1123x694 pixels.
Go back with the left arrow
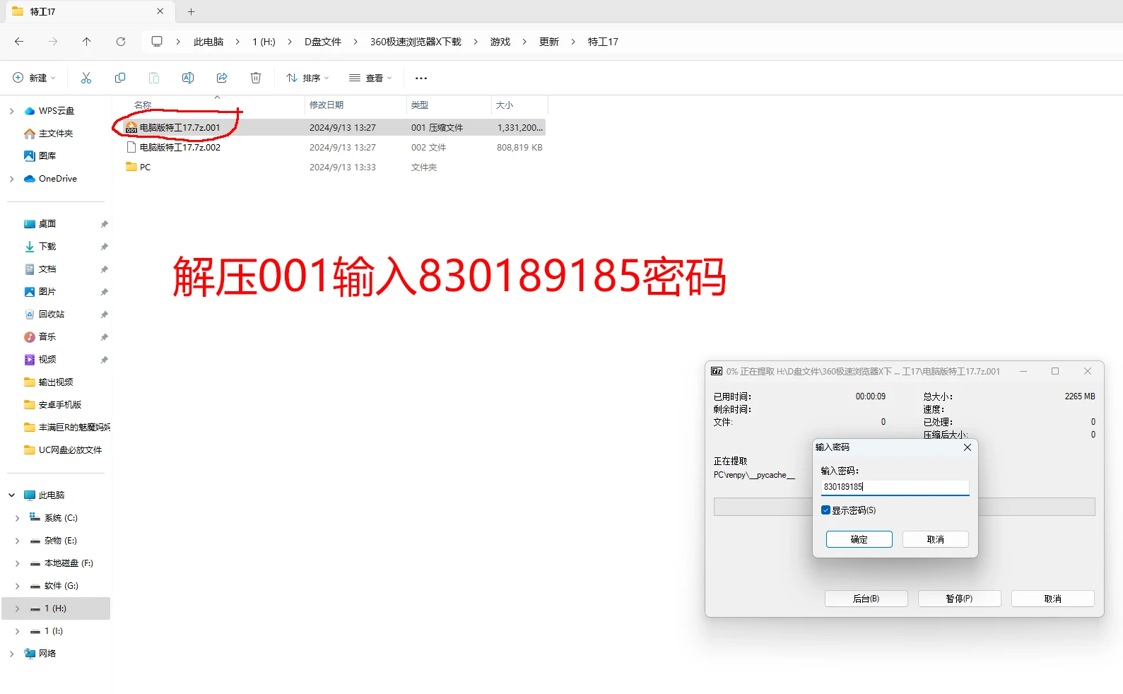19,42
